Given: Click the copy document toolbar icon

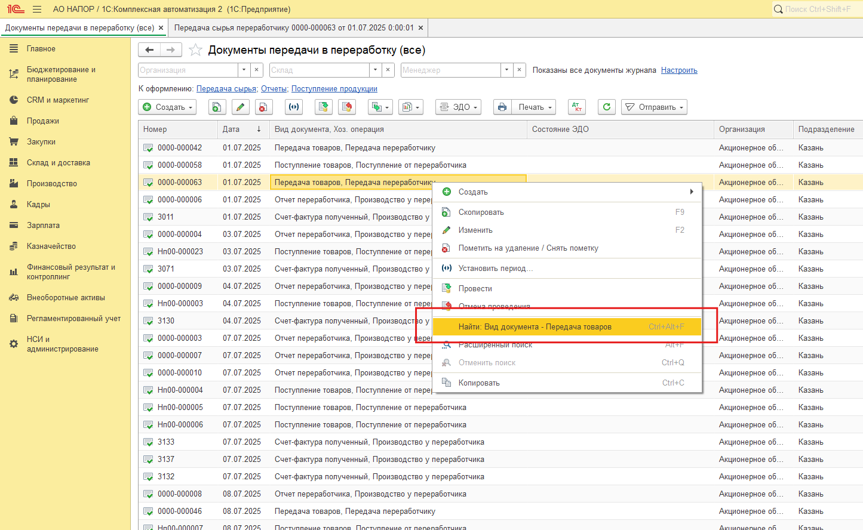Looking at the screenshot, I should pos(216,107).
